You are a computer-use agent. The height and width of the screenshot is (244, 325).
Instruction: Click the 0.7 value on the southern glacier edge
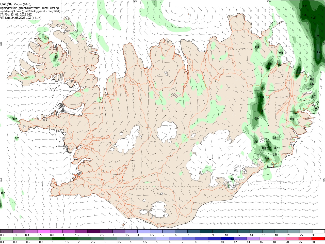pyautogui.click(x=232, y=179)
